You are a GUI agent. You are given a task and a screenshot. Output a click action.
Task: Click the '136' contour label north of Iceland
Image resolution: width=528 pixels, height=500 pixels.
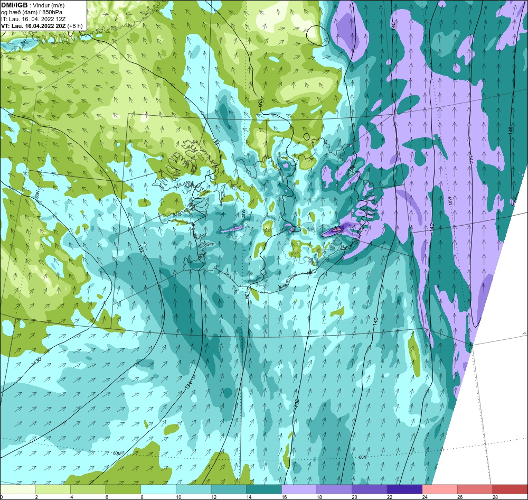[260, 103]
